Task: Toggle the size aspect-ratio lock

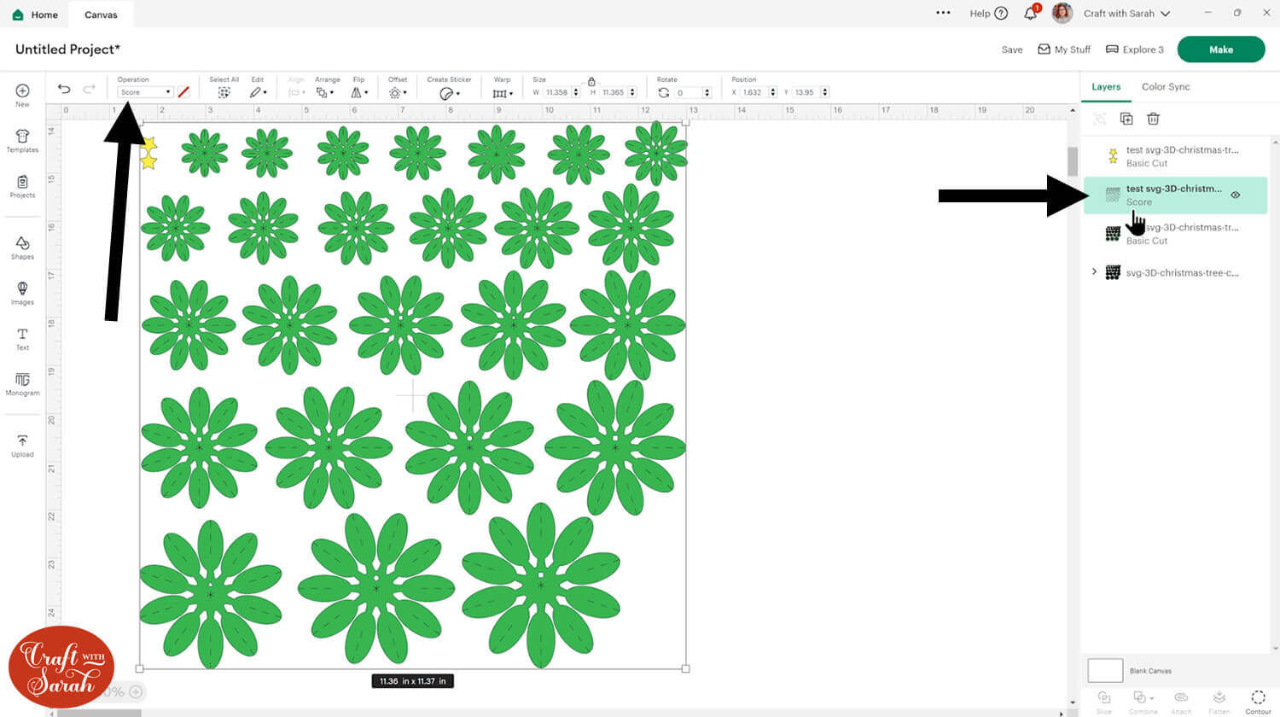Action: coord(591,82)
